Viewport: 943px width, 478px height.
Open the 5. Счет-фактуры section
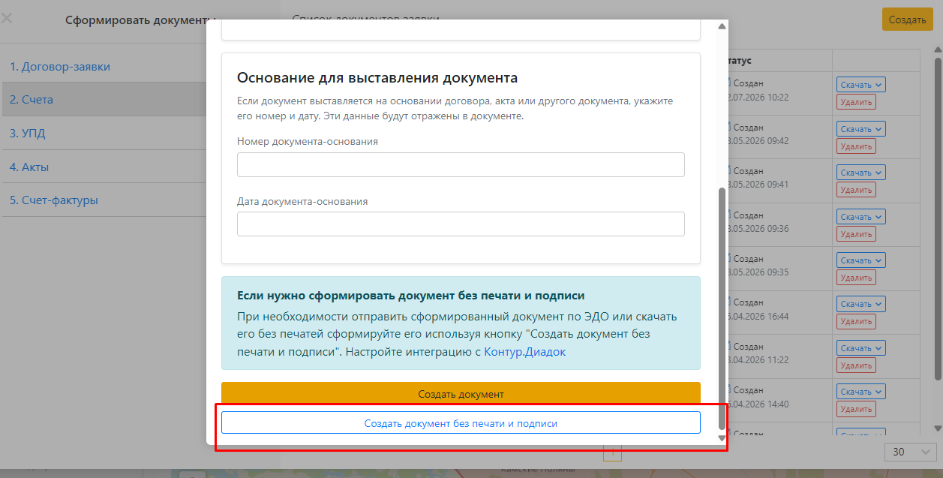(54, 200)
